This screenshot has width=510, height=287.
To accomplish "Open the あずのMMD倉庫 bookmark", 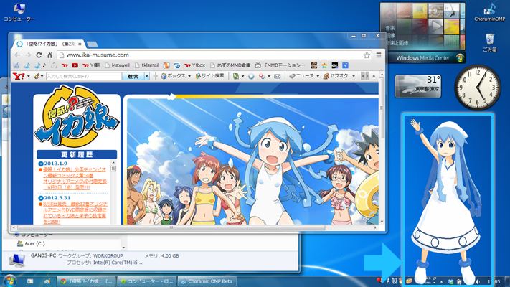I will tap(230, 65).
